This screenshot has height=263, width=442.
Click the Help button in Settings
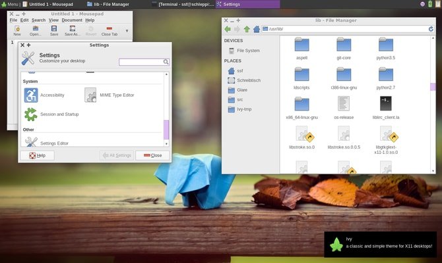(x=38, y=155)
